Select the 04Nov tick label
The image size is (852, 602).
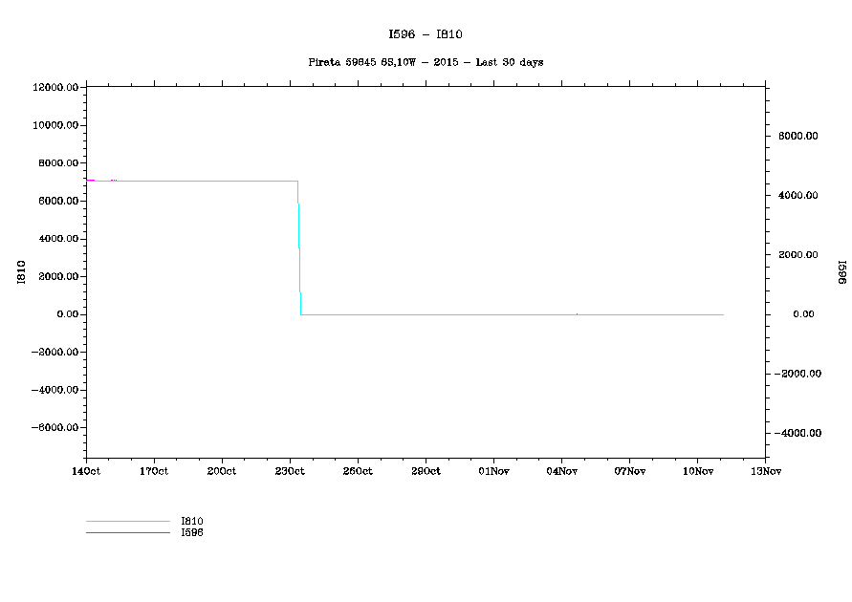tap(561, 471)
